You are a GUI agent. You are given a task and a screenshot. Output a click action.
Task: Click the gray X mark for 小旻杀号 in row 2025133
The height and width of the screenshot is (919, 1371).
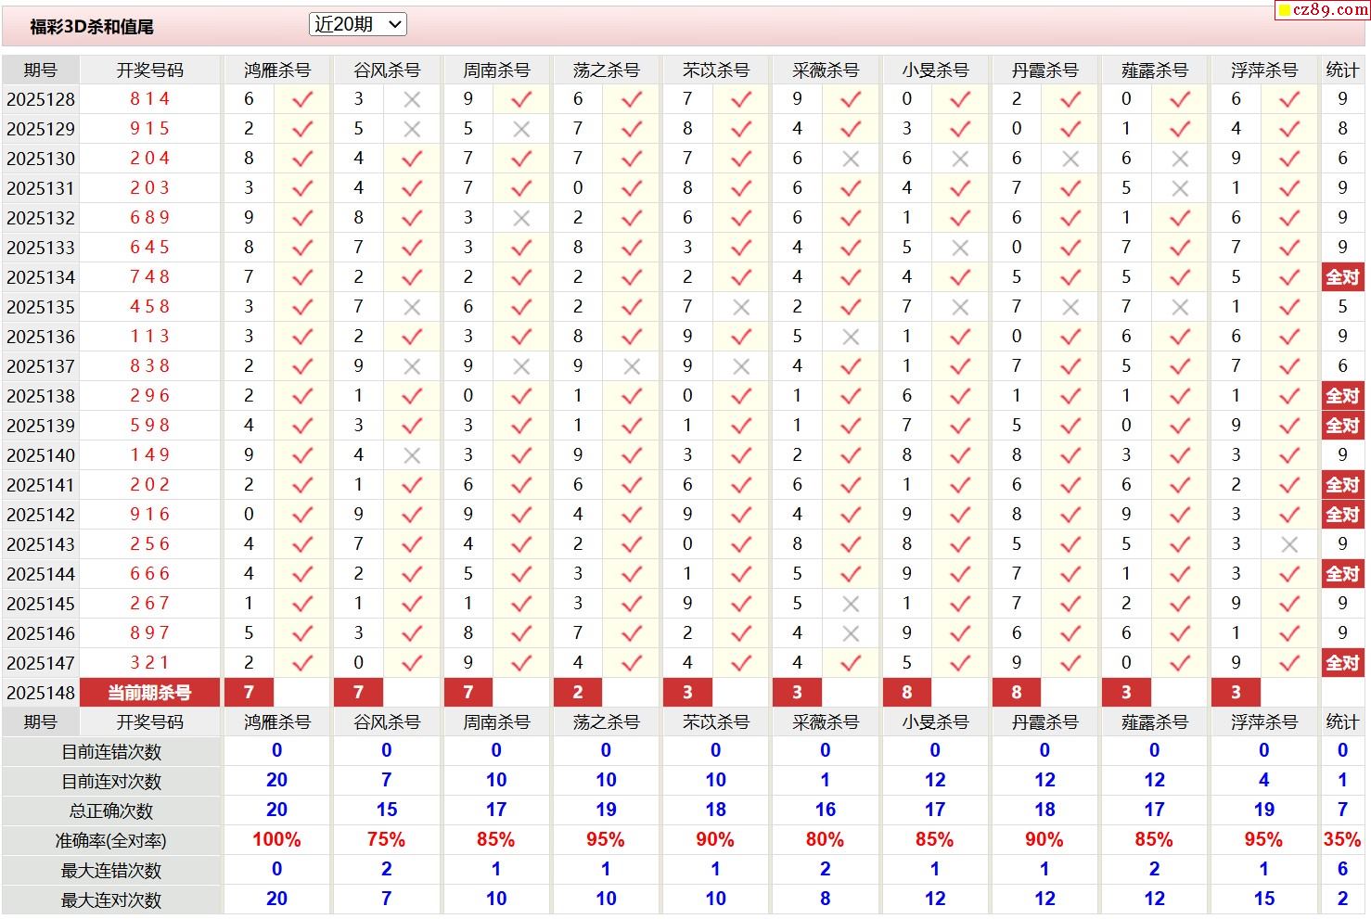pos(960,248)
